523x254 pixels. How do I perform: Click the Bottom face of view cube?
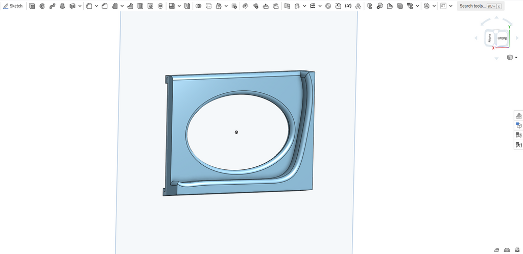point(502,38)
